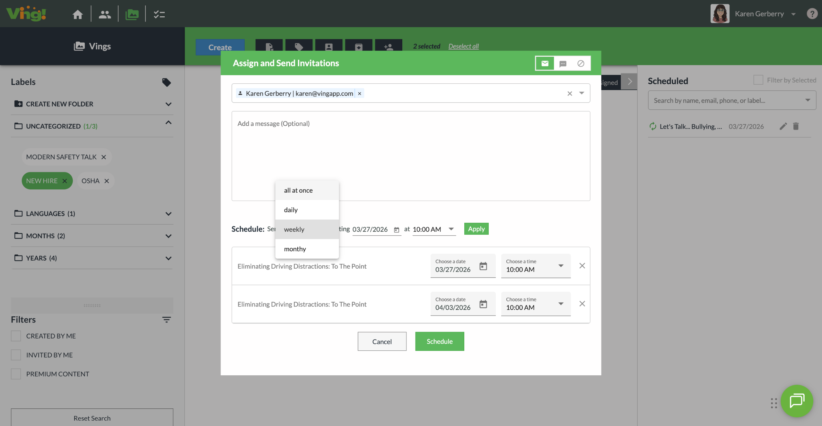Edit the Let's Talk Bullying scheduled item
Viewport: 822px width, 426px height.
tap(783, 126)
